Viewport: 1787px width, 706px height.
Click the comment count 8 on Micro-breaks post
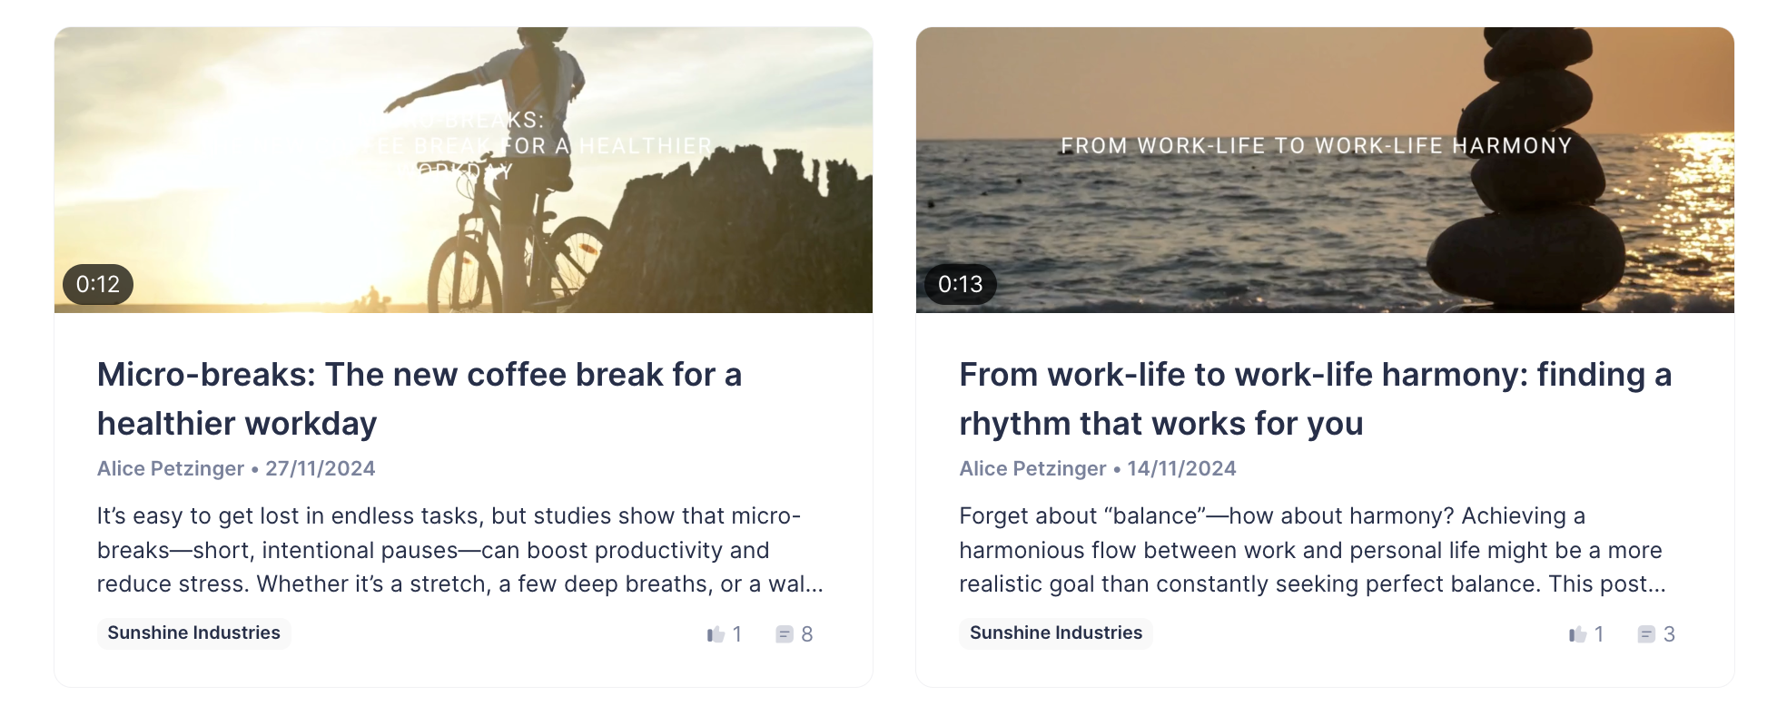[806, 634]
